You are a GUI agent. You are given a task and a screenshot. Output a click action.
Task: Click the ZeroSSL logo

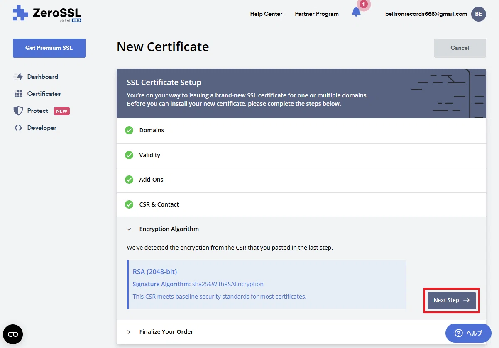pos(47,13)
